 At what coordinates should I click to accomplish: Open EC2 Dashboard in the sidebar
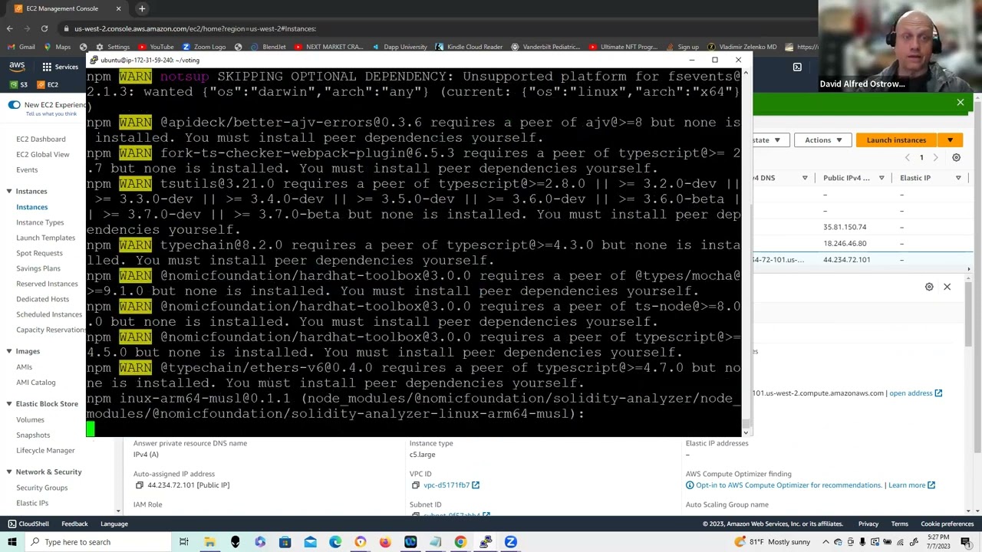click(x=41, y=139)
